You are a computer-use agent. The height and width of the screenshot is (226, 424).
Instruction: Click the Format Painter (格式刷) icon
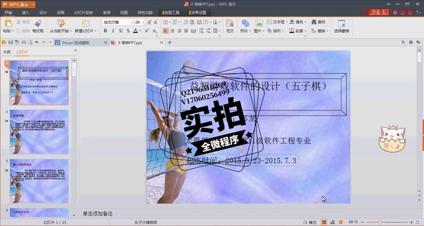coord(38,23)
